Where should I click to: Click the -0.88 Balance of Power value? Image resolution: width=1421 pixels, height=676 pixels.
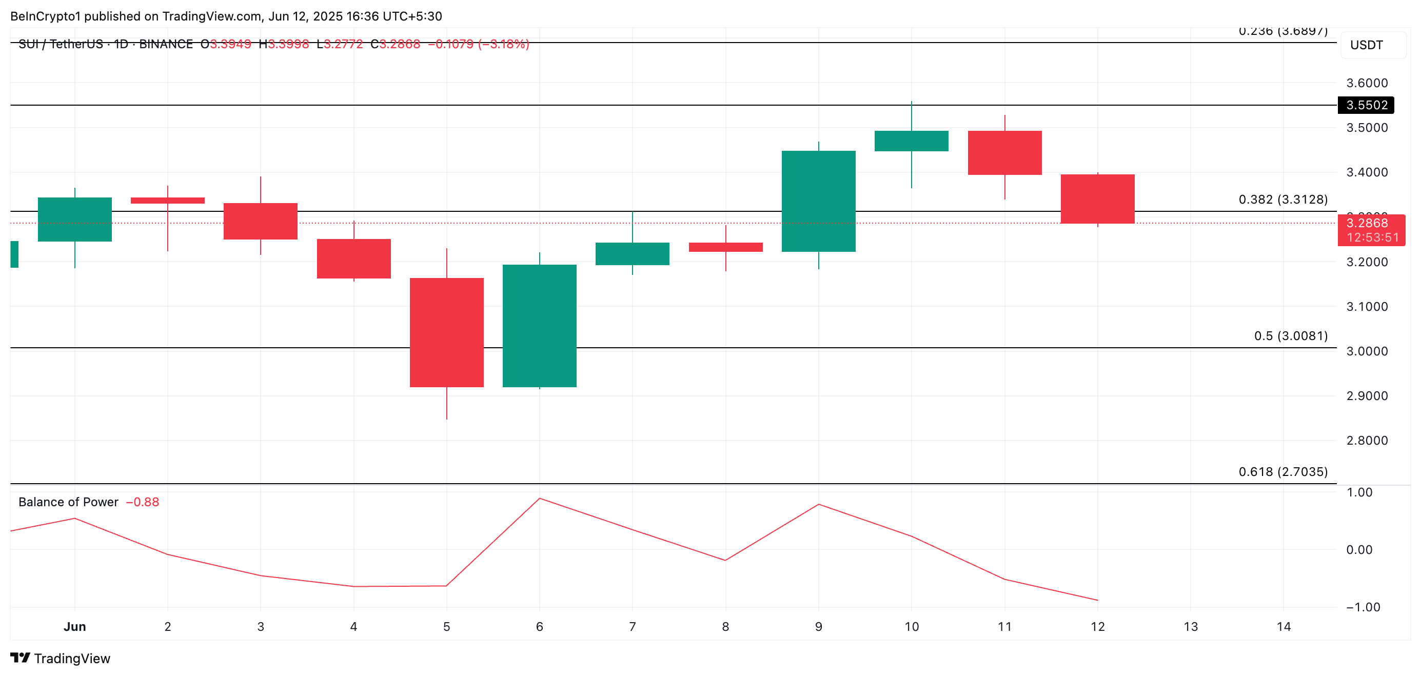[142, 502]
